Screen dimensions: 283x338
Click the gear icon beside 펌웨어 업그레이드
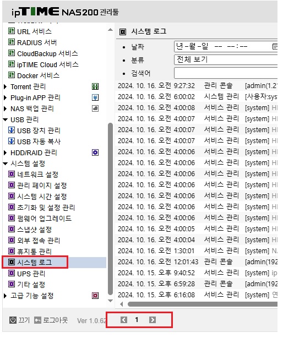click(12, 218)
